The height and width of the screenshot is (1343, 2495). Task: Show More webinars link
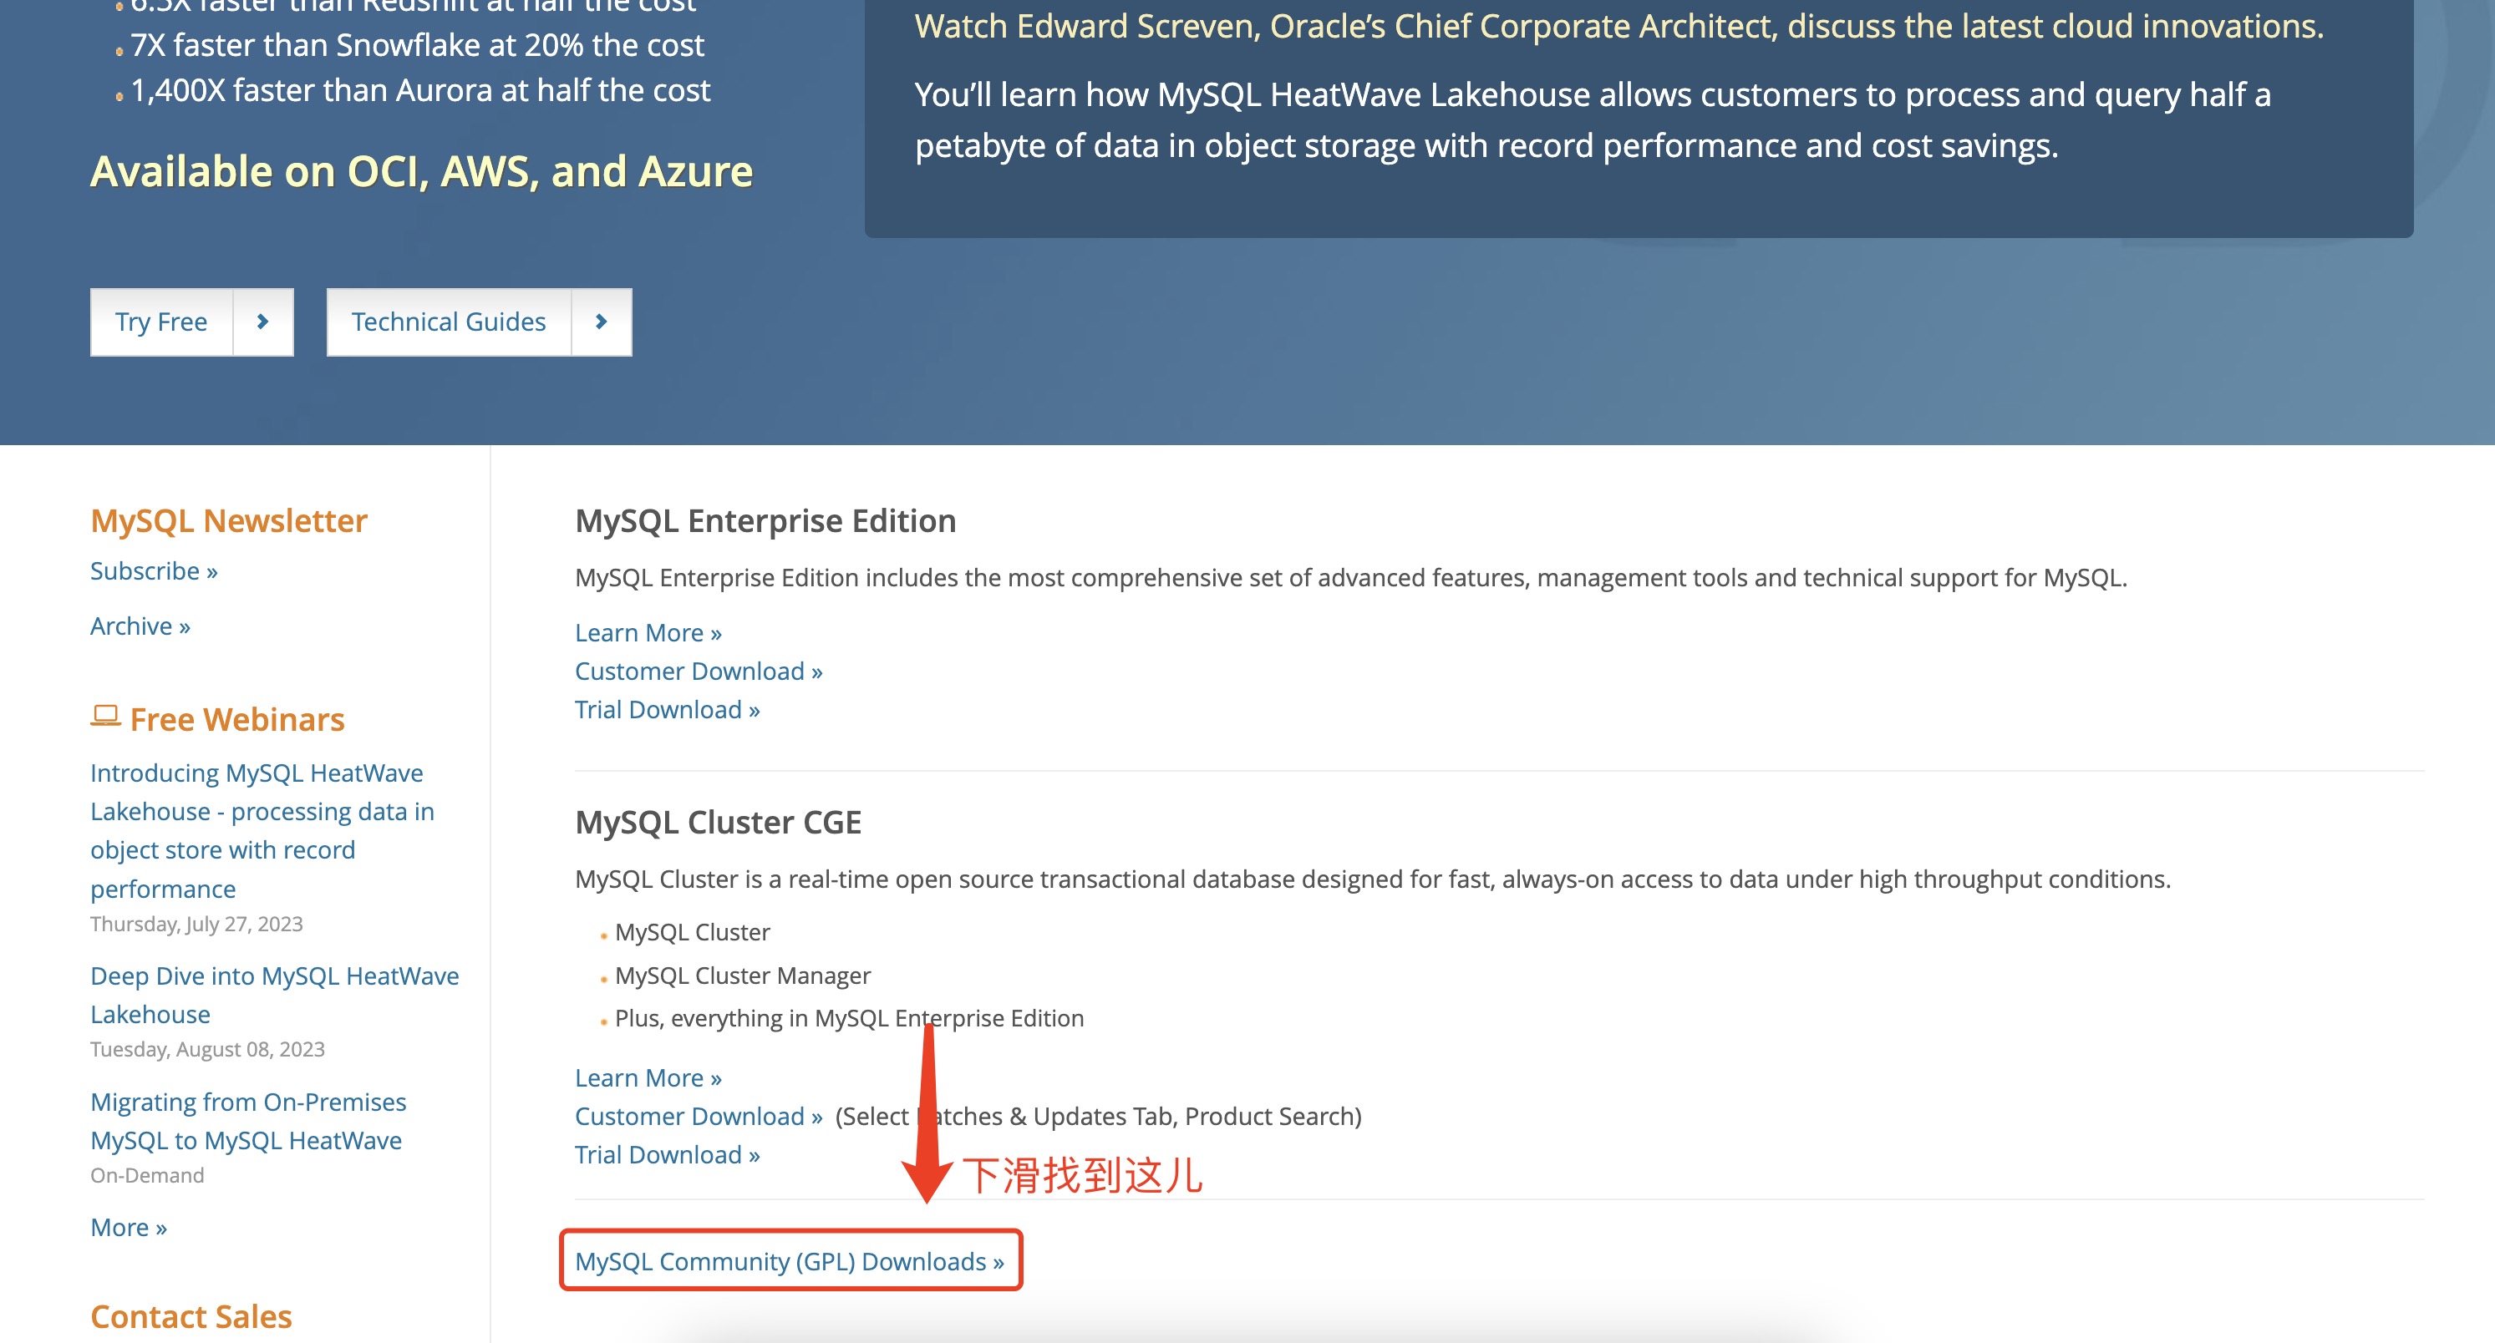coord(128,1227)
